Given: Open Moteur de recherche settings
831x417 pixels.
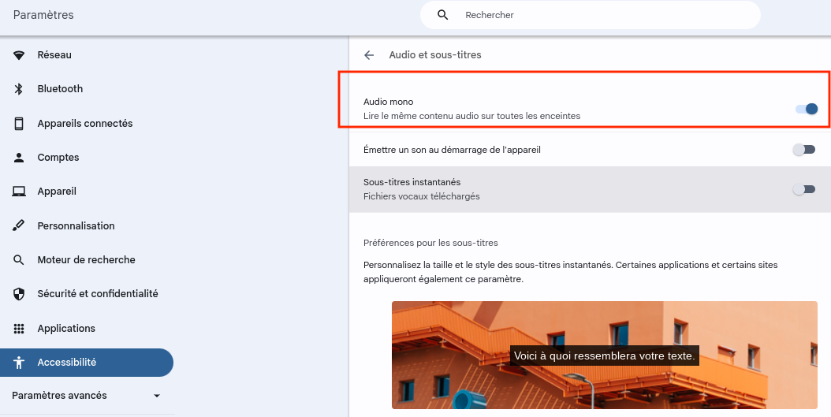Looking at the screenshot, I should [86, 260].
